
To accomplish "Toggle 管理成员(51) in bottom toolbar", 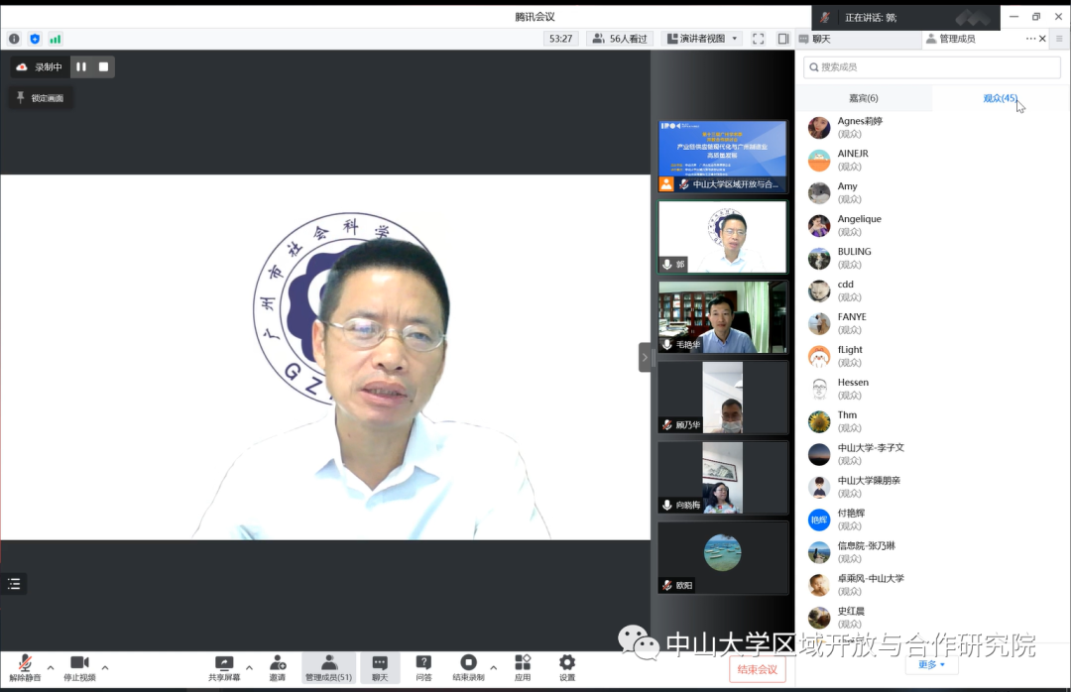I will coord(328,668).
